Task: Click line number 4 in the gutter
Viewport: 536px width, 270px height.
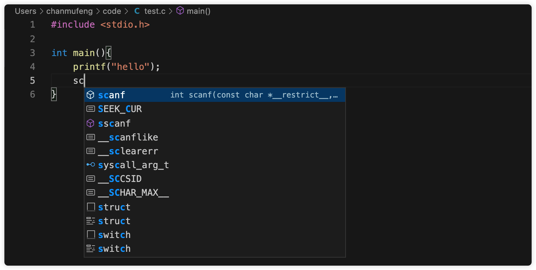Action: pyautogui.click(x=33, y=67)
